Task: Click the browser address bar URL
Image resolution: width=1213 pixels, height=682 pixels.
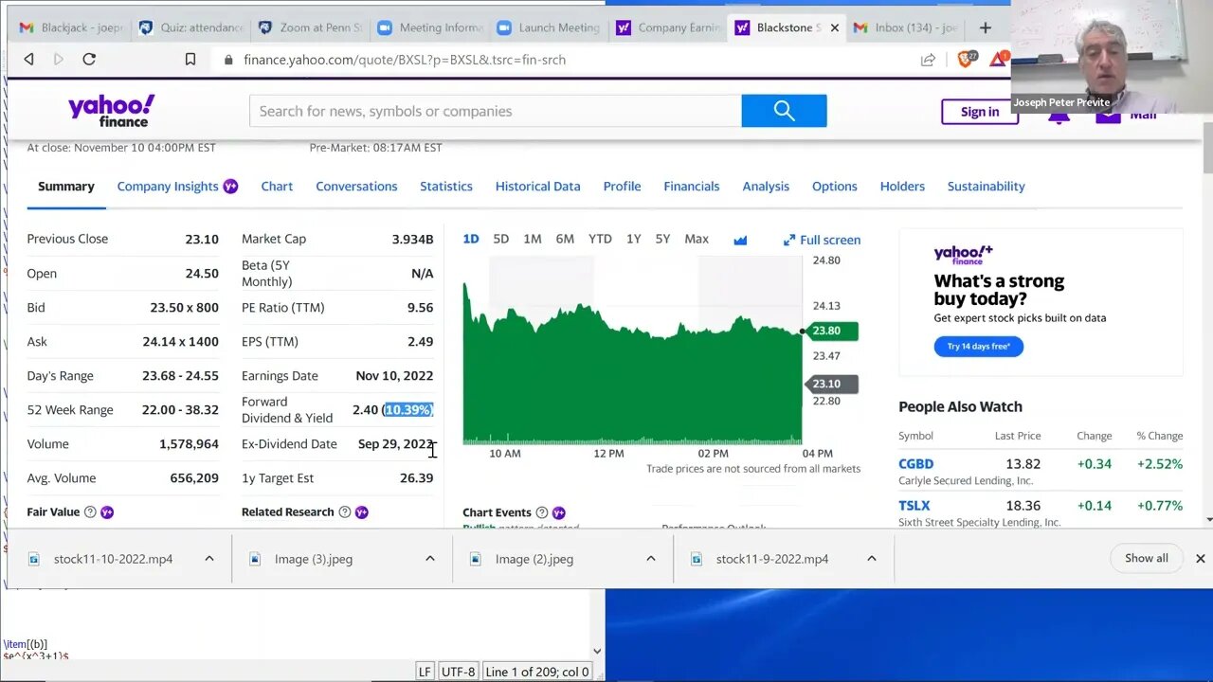Action: [x=405, y=60]
